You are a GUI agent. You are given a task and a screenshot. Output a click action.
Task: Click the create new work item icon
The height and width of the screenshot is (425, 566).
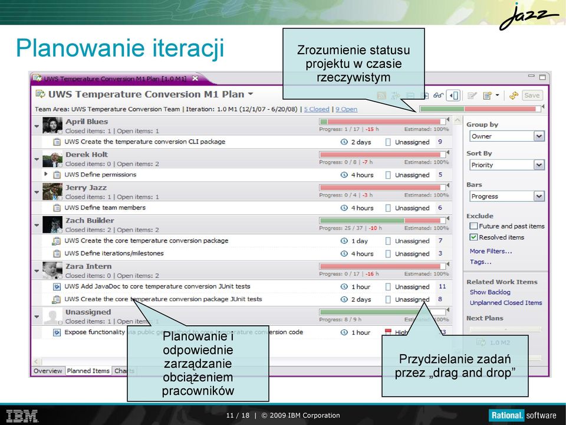tap(488, 96)
